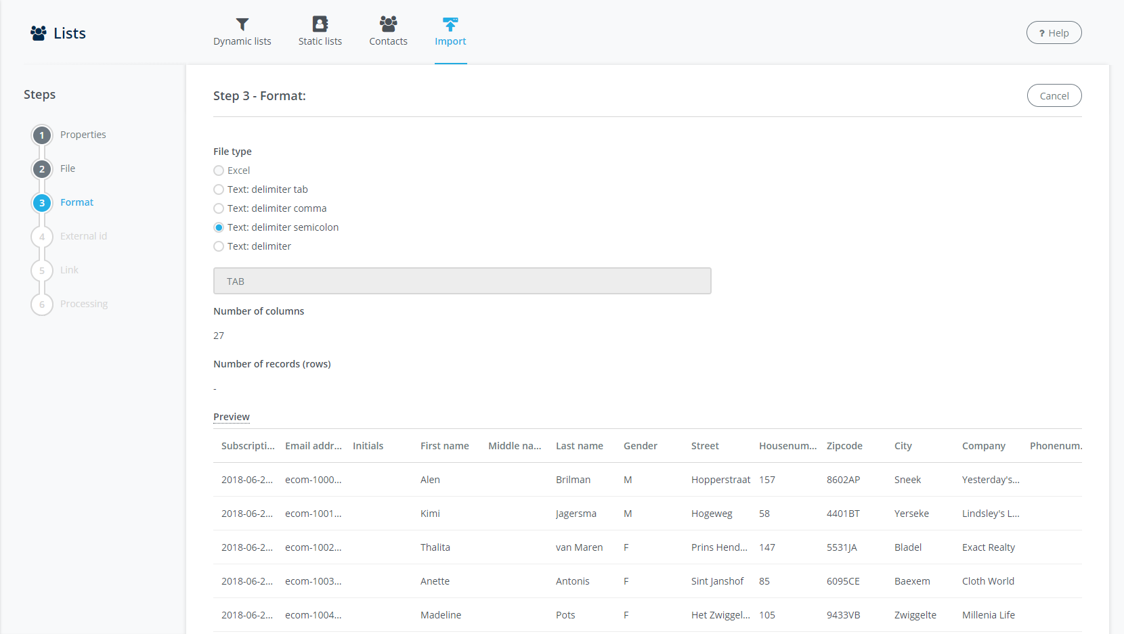
Task: Select Text: delimiter tab option
Action: pyautogui.click(x=219, y=189)
